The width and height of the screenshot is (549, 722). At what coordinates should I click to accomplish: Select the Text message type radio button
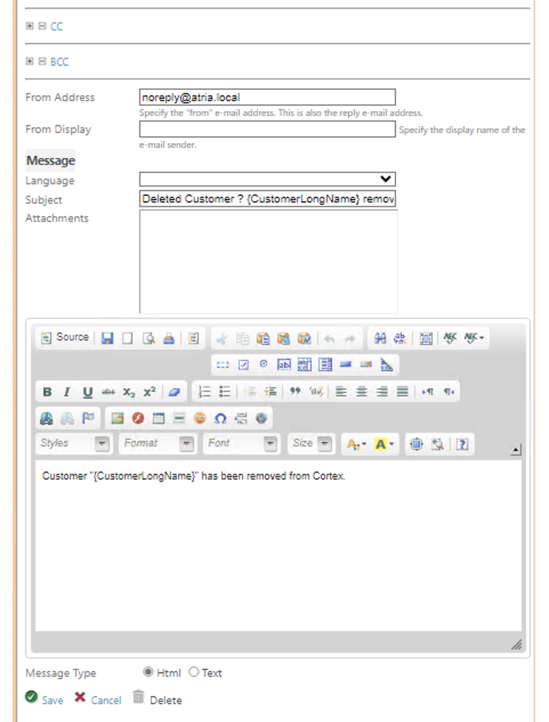coord(194,672)
